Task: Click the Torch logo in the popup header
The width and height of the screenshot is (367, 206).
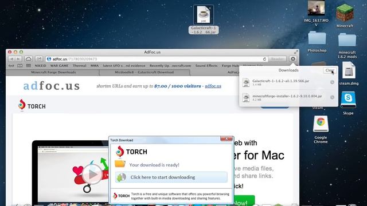Action: pos(131,152)
